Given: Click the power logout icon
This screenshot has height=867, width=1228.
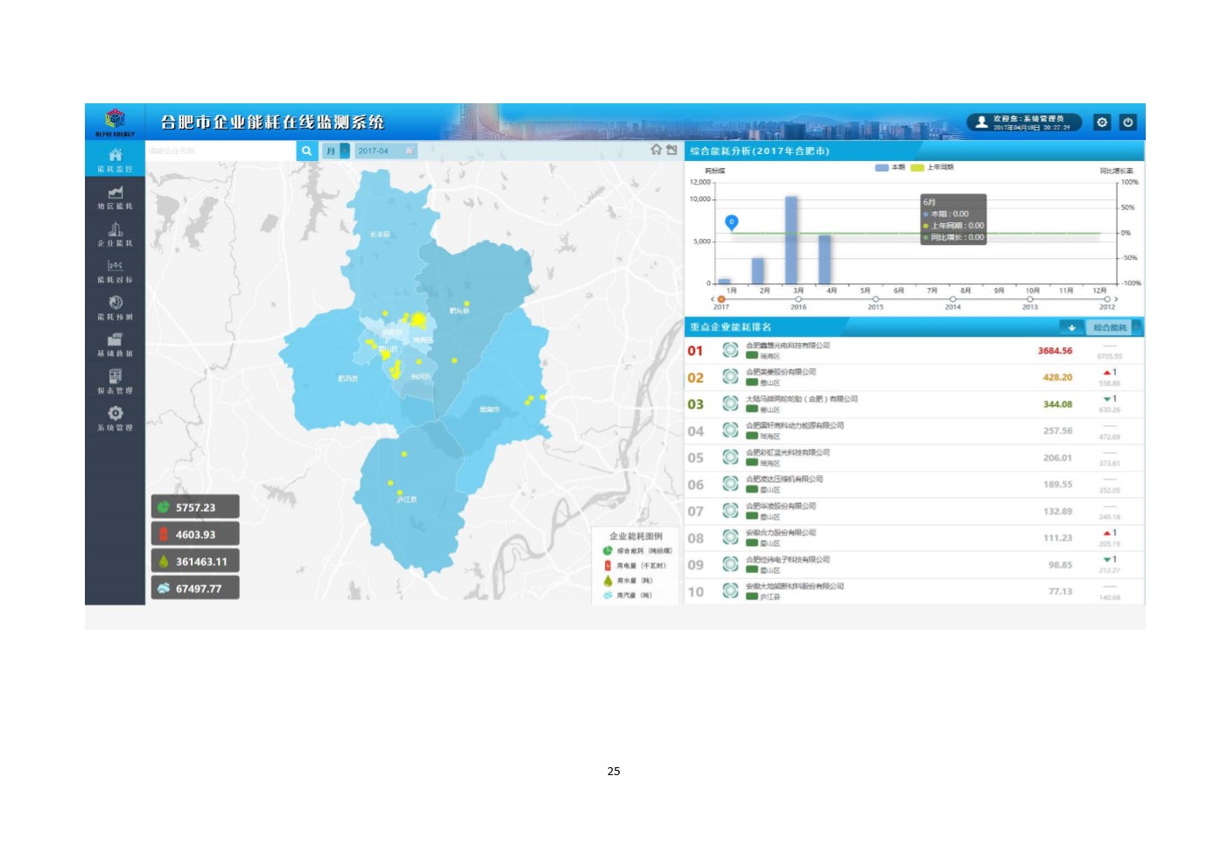Looking at the screenshot, I should point(1128,122).
